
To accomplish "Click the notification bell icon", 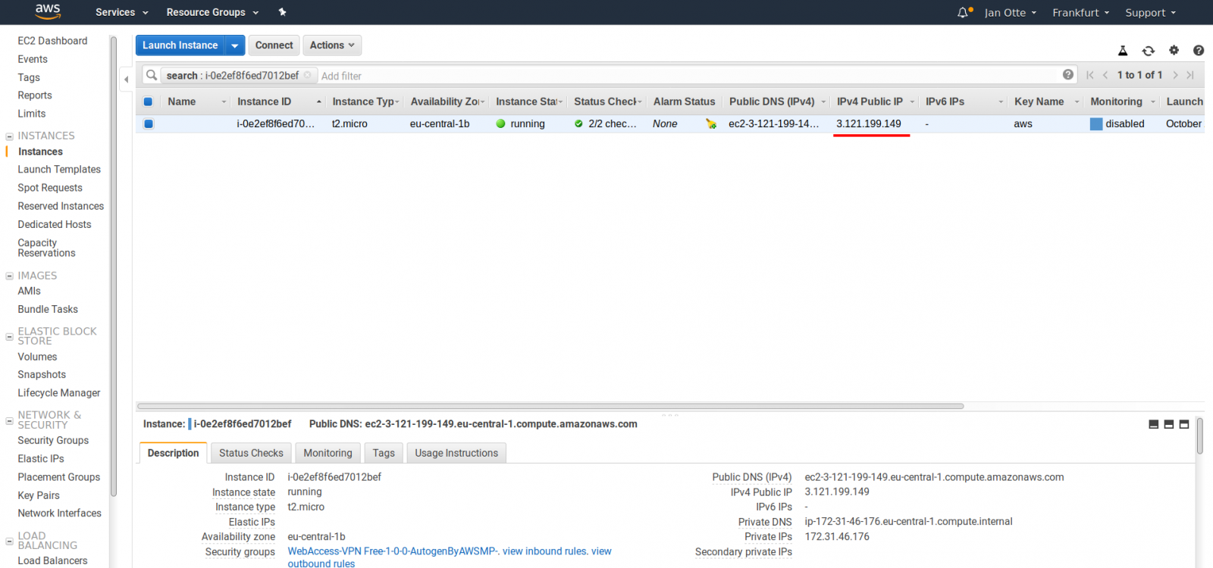I will 963,12.
